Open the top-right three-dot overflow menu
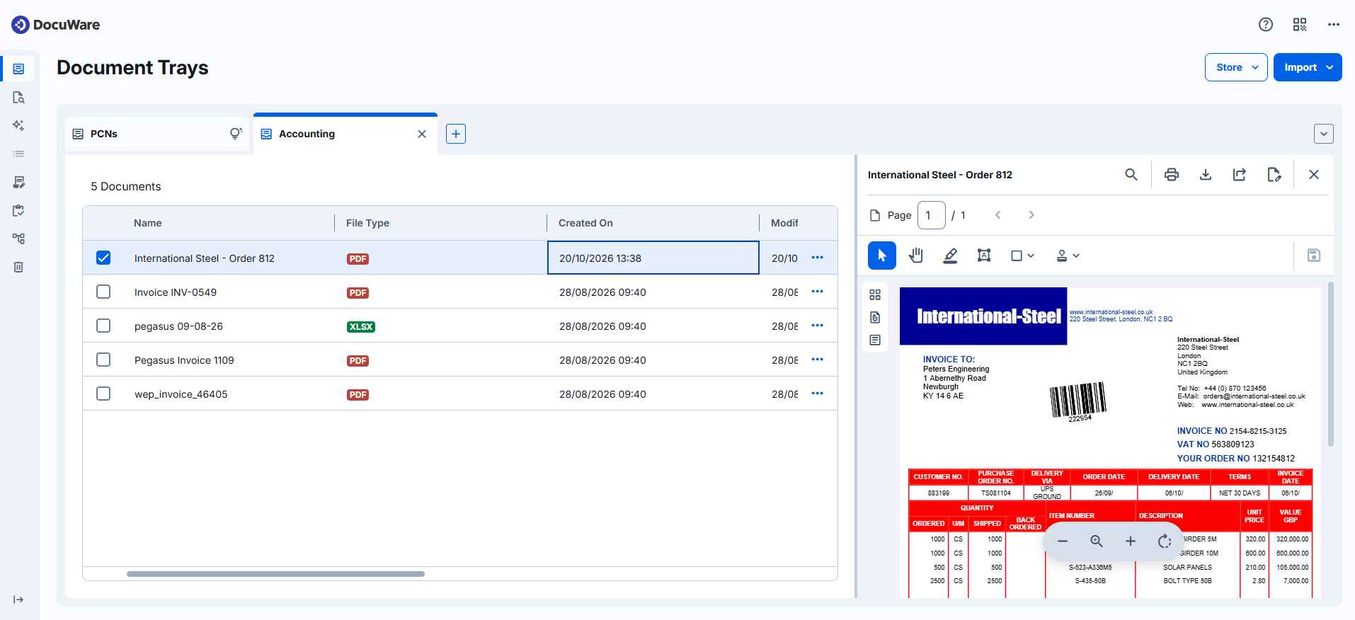Screen dimensions: 1355x620 1334,25
